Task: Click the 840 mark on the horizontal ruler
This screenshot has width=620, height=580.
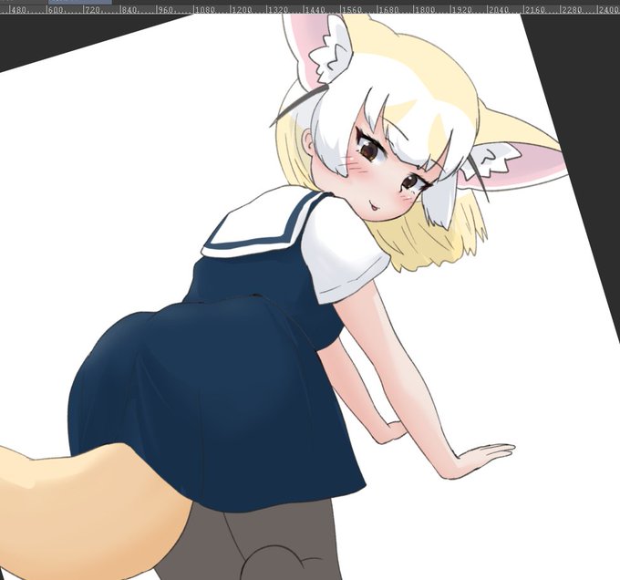Action: [x=129, y=9]
